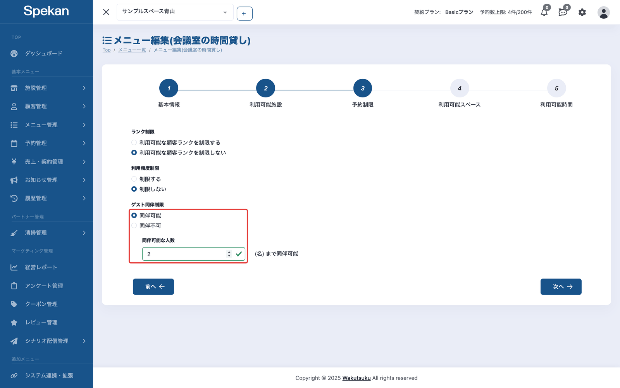Viewport: 620px width, 388px height.
Task: Click the クーポン管理 tag icon
Action: click(14, 304)
